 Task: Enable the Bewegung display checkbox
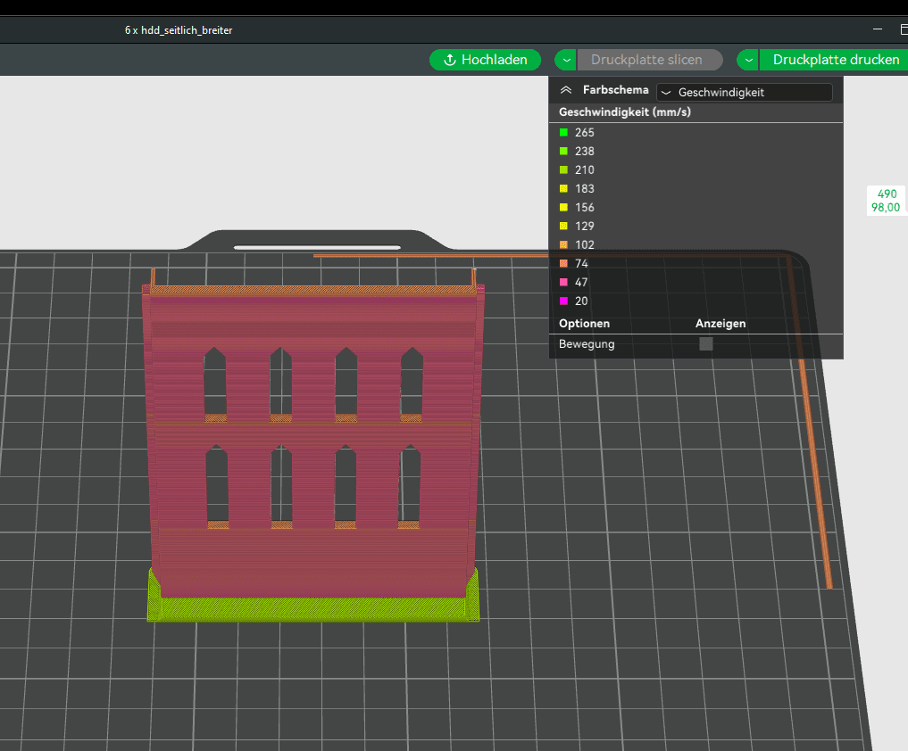point(706,344)
